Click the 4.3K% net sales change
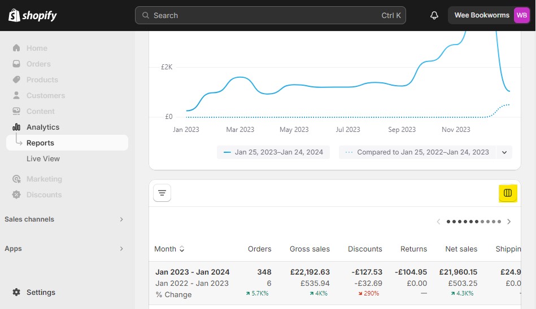 [462, 293]
